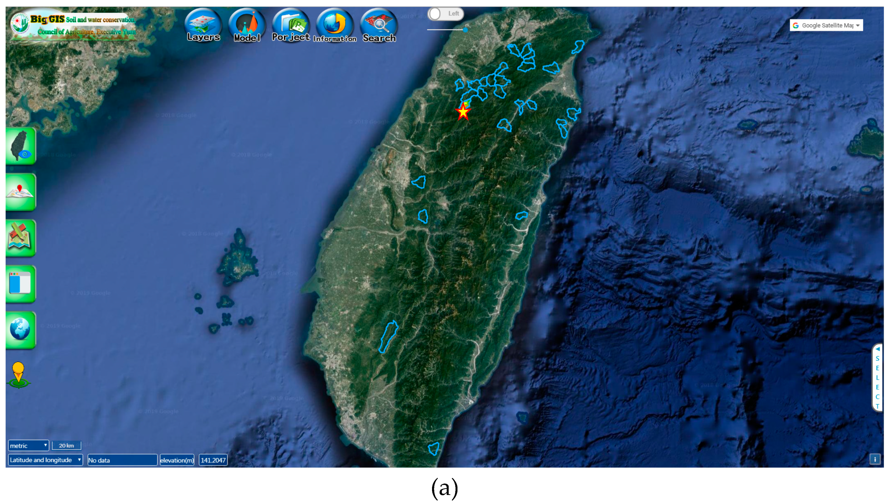Image resolution: width=890 pixels, height=504 pixels.
Task: Open the map drawing tools sidebar button
Action: pyautogui.click(x=21, y=238)
